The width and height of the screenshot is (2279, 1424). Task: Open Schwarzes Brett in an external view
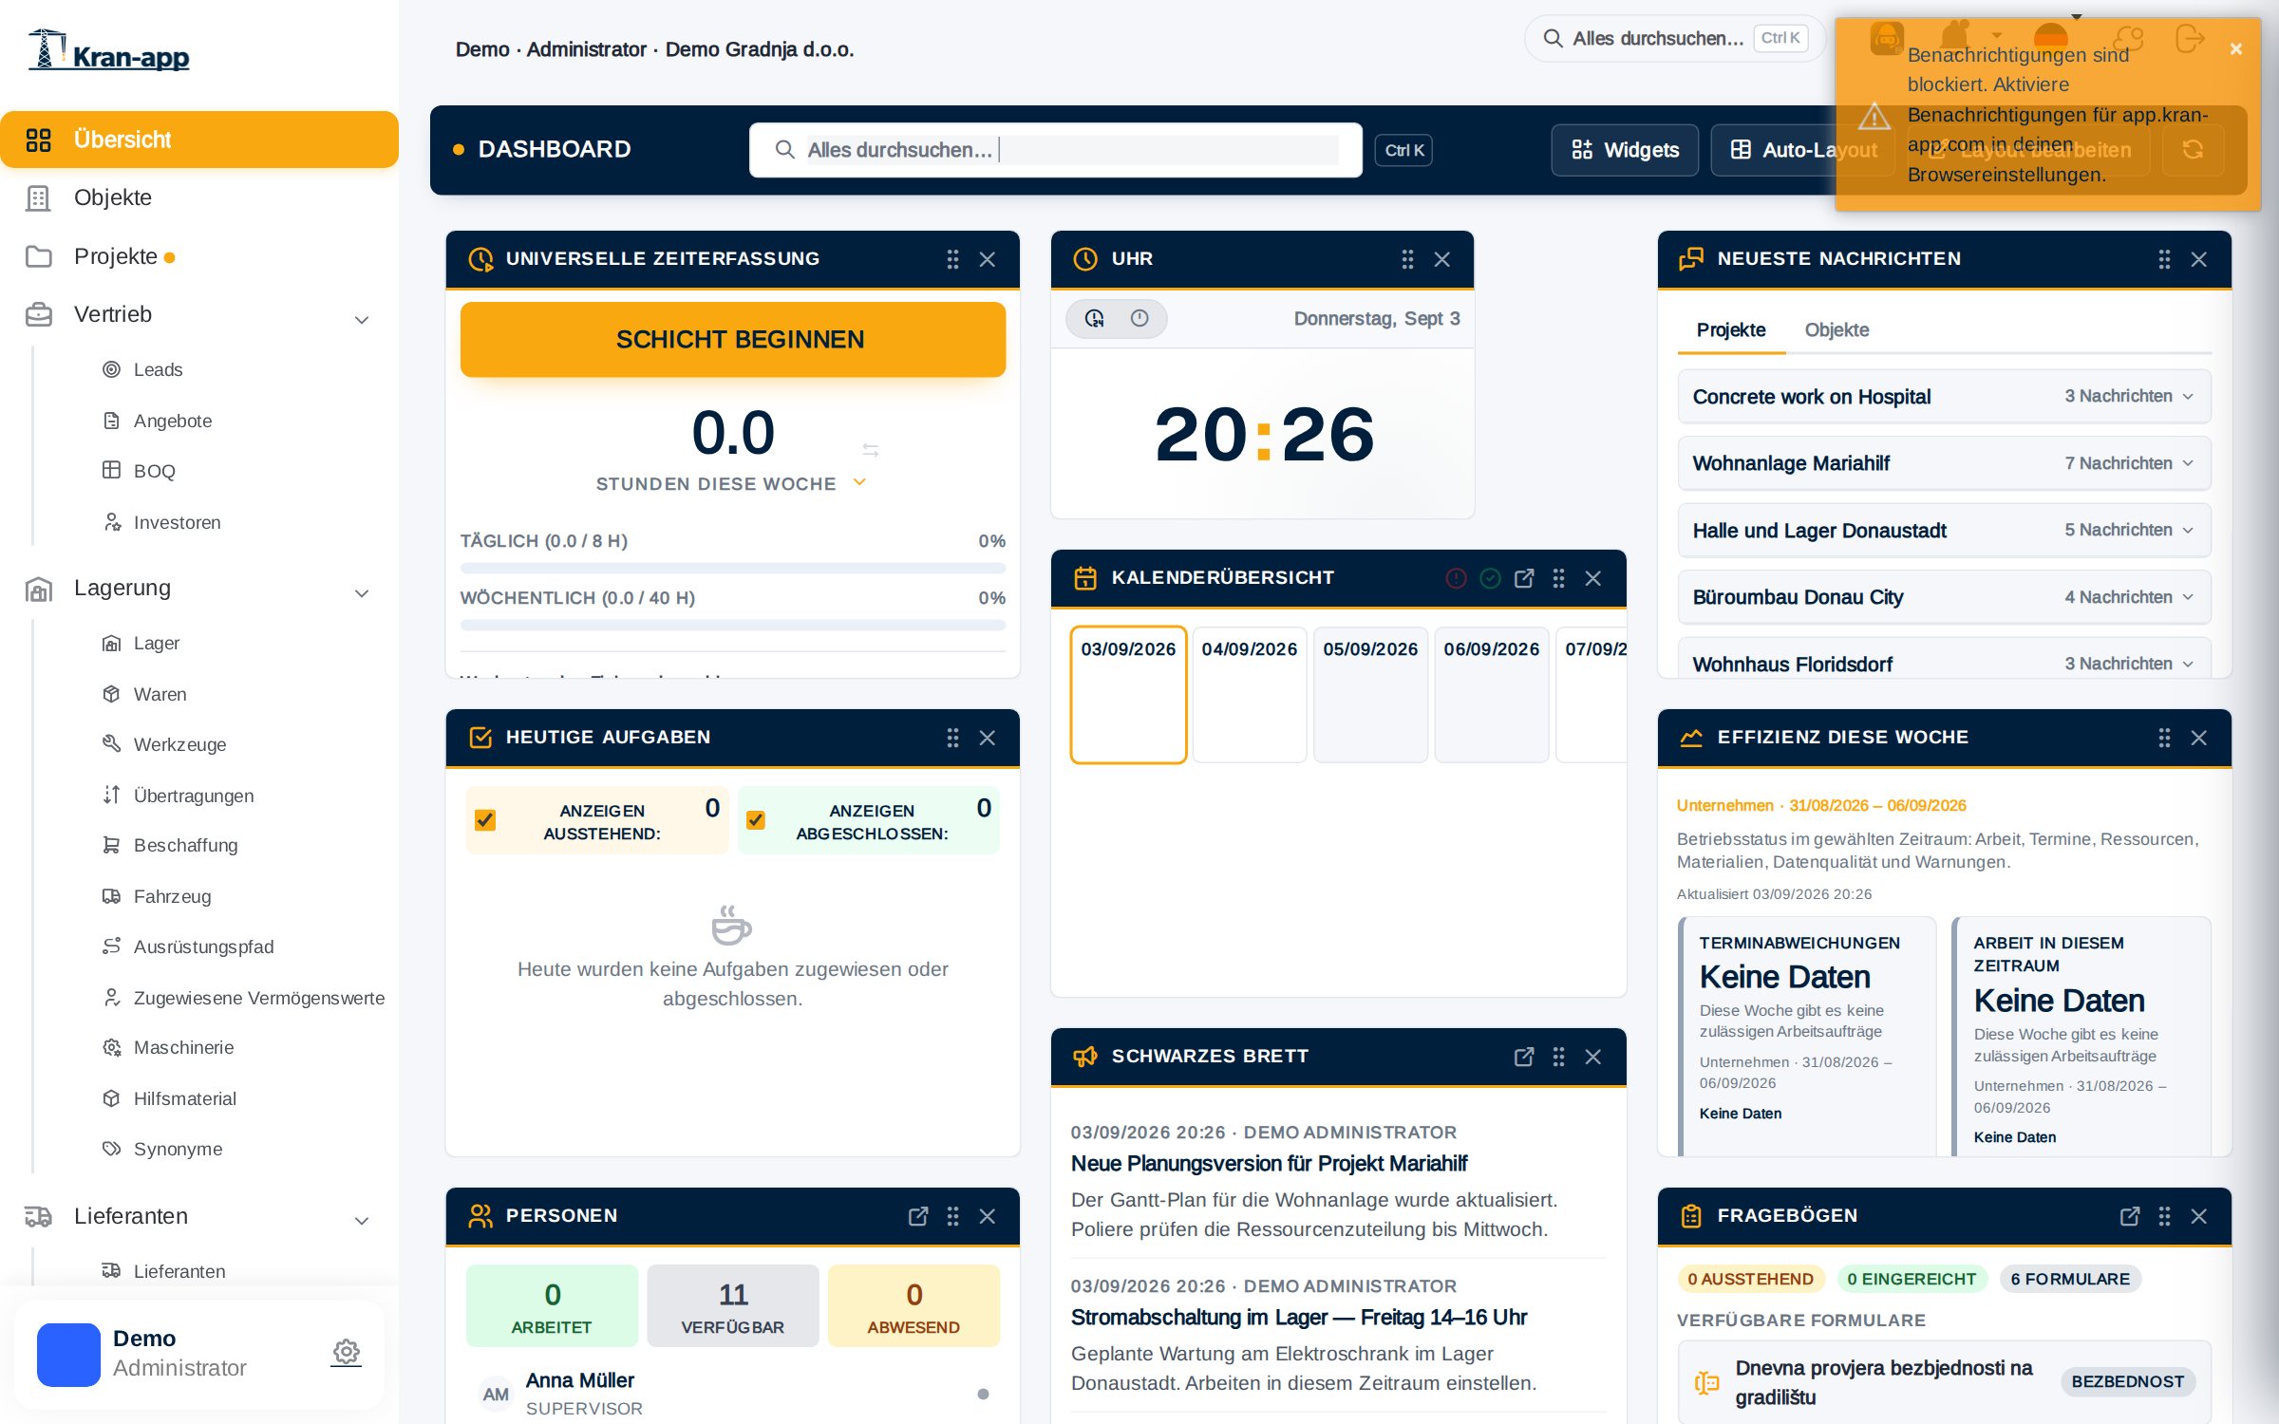(1524, 1057)
